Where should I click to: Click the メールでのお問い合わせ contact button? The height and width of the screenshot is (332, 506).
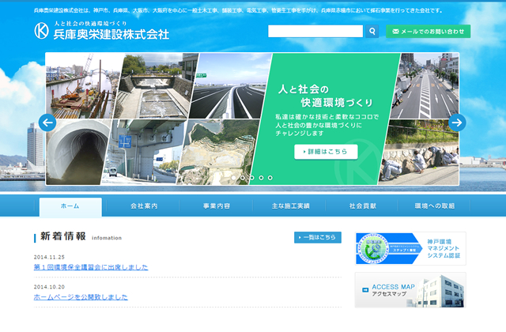[428, 32]
